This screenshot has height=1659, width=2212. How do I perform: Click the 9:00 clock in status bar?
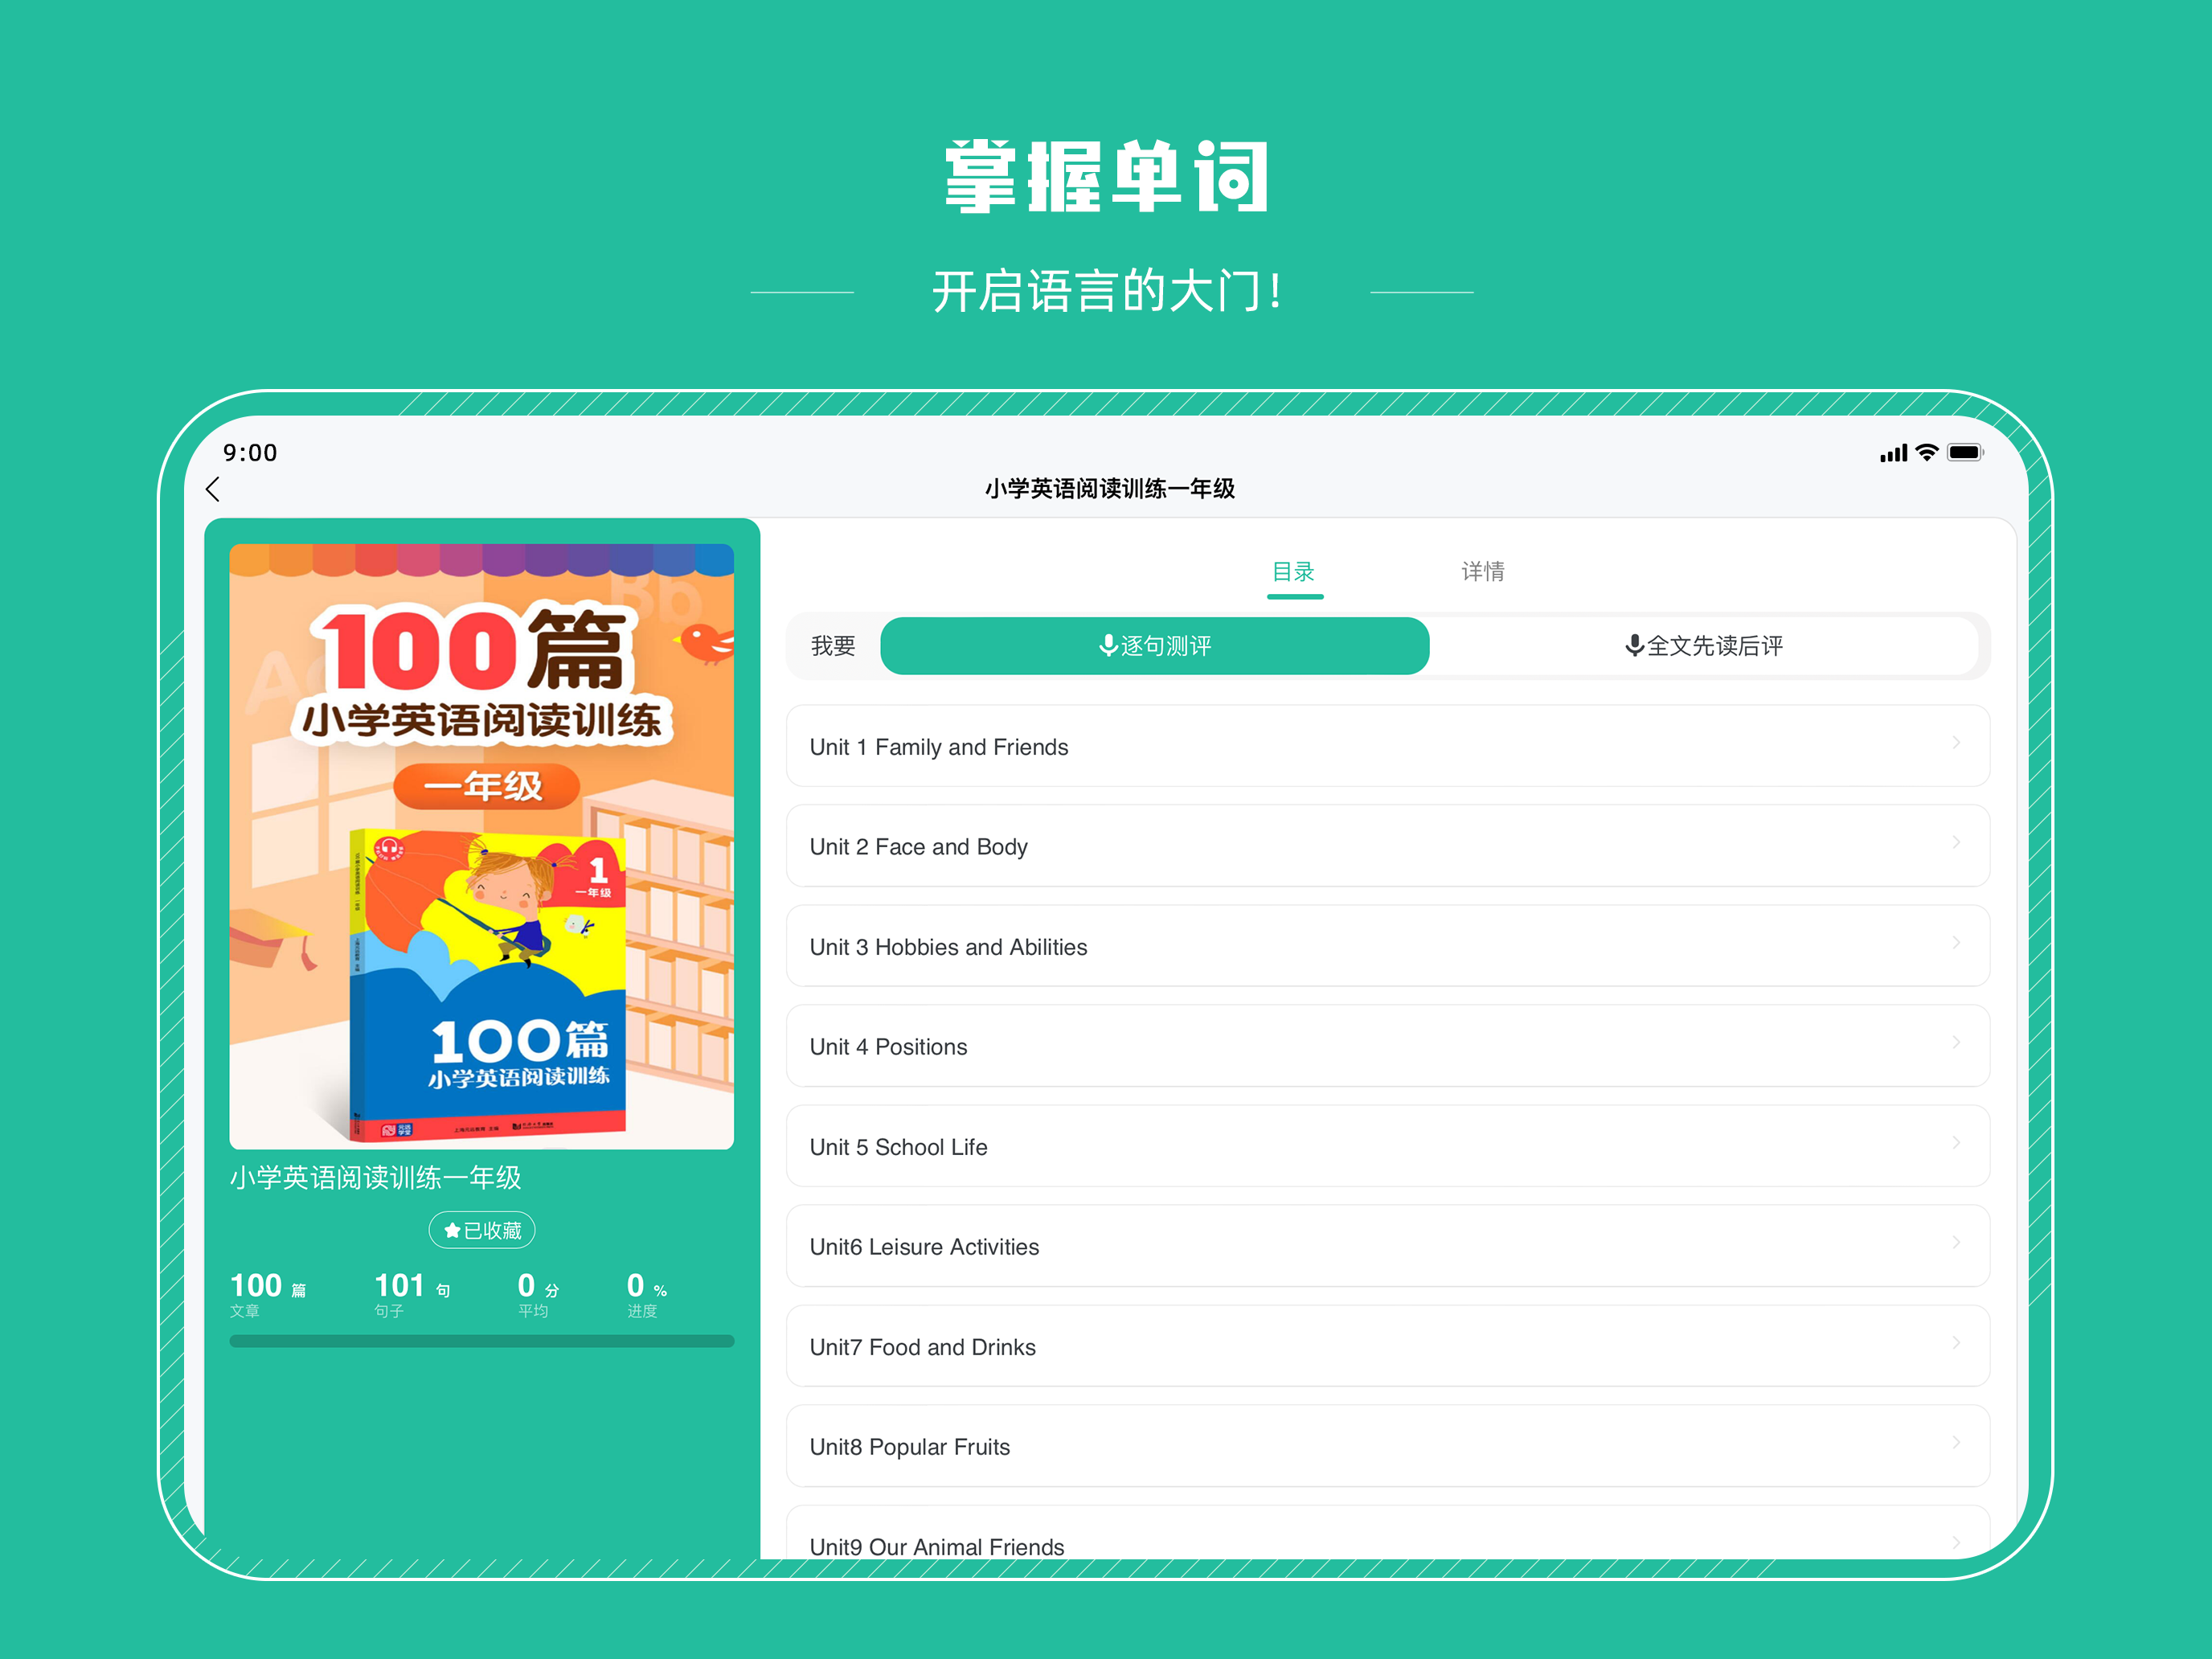point(250,453)
